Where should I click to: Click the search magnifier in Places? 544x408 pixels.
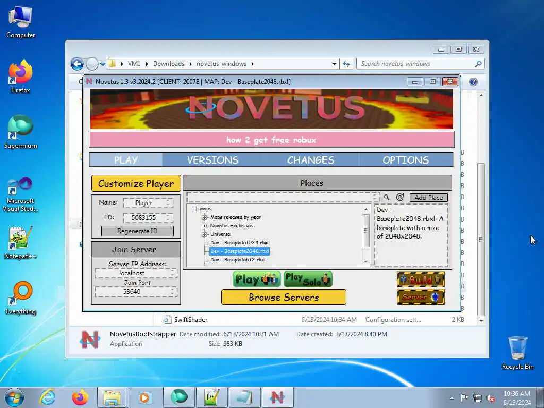click(387, 197)
